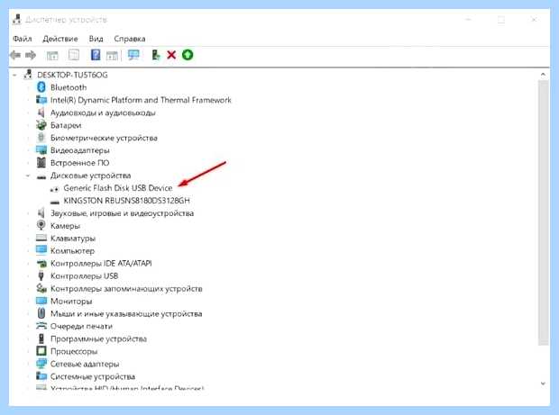The image size is (559, 415).
Task: Click the Back arrow toolbar icon
Action: point(15,55)
